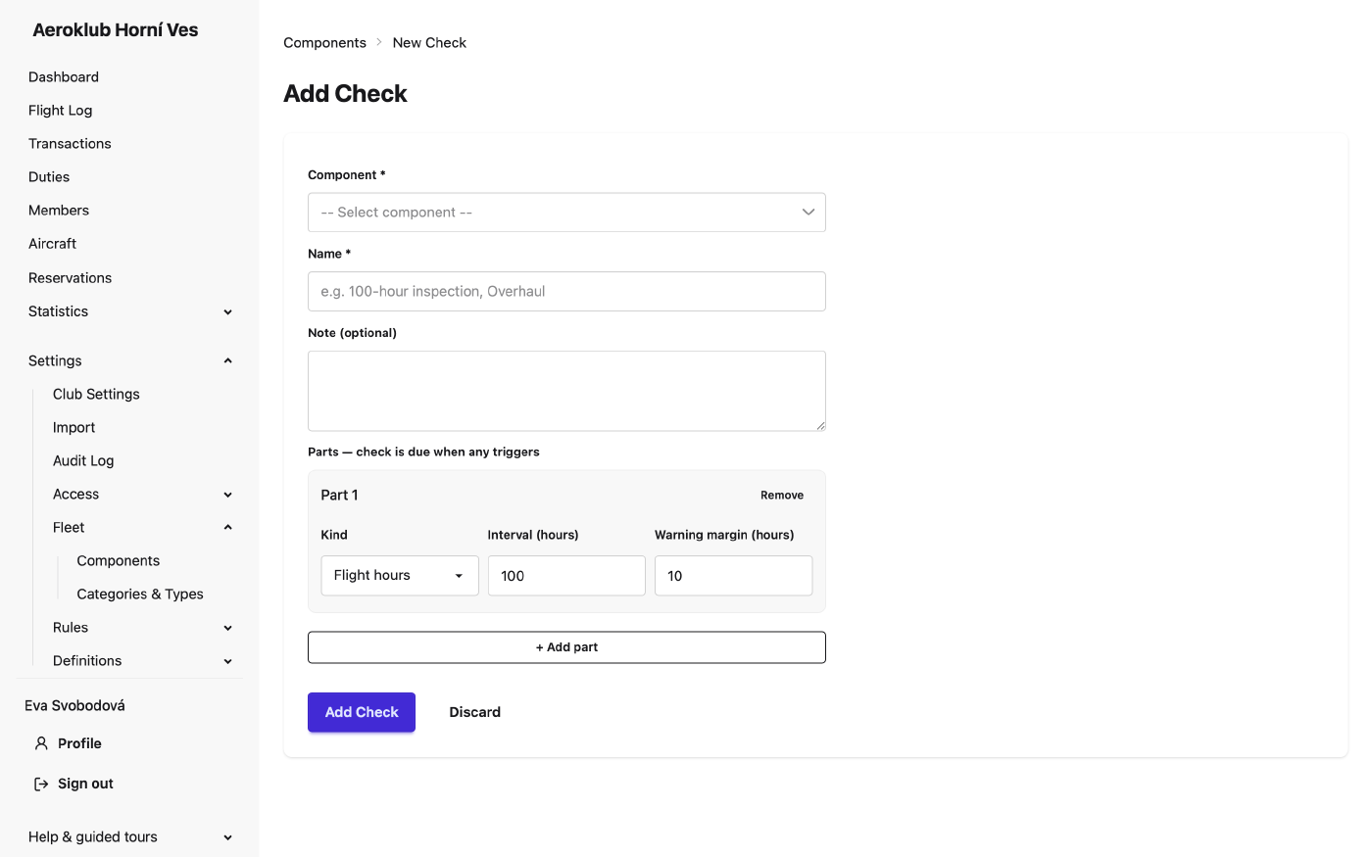Focus the Name input field
The height and width of the screenshot is (857, 1372).
click(x=566, y=292)
